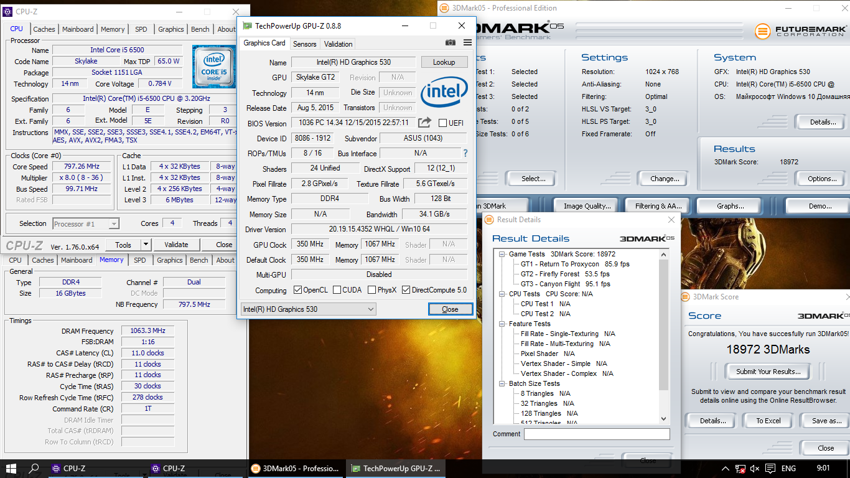Viewport: 850px width, 478px height.
Task: Open Graphs... in 3DMark05
Action: point(731,206)
